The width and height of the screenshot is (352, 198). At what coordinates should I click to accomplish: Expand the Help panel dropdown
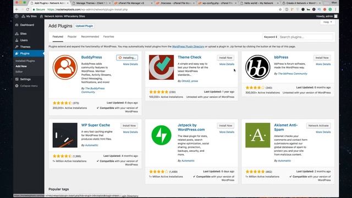(x=328, y=22)
